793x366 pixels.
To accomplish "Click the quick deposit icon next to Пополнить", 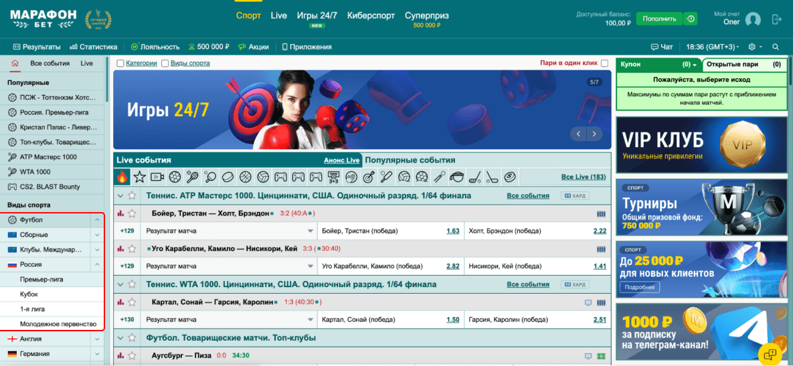I will click(x=691, y=19).
